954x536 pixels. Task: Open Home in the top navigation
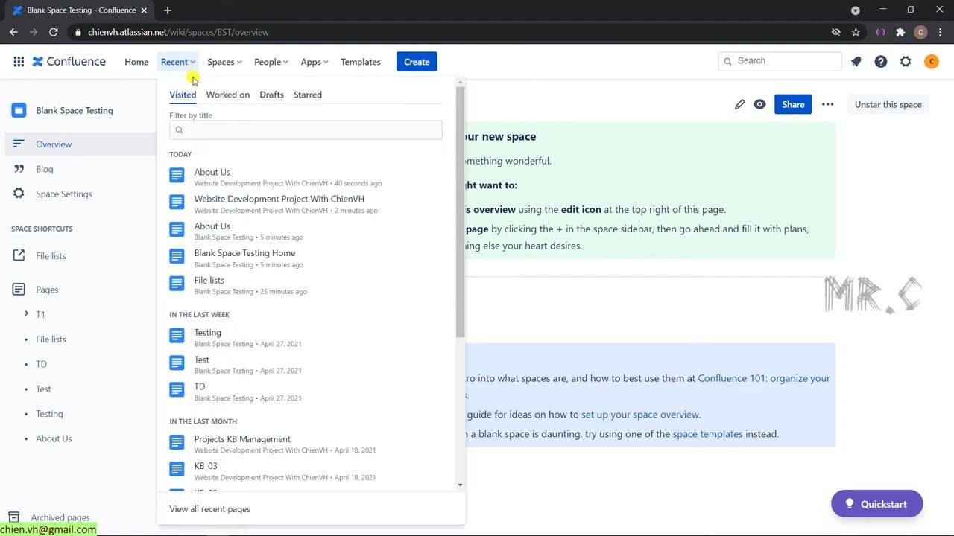pyautogui.click(x=136, y=62)
